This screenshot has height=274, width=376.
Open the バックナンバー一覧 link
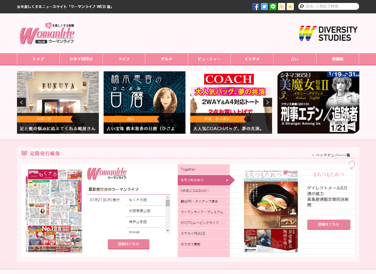click(x=333, y=155)
